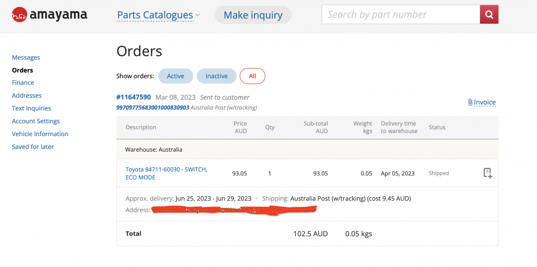Image resolution: width=537 pixels, height=267 pixels.
Task: Click the Weight kgs column header
Action: 362,127
